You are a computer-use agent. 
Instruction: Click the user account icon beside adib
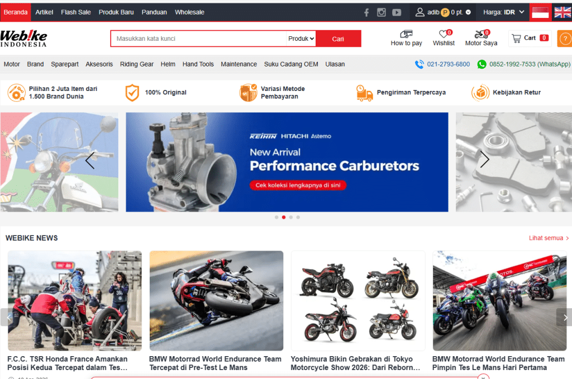coord(420,12)
